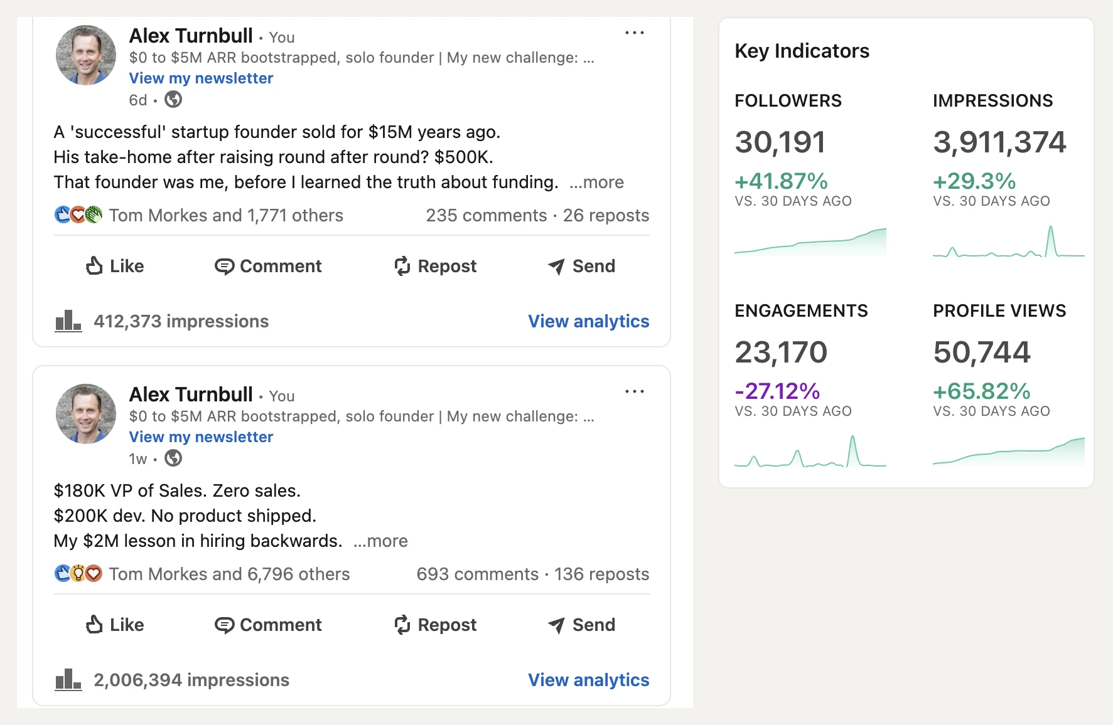Click the +41.87% followers change
Screen dimensions: 1113x725
782,181
